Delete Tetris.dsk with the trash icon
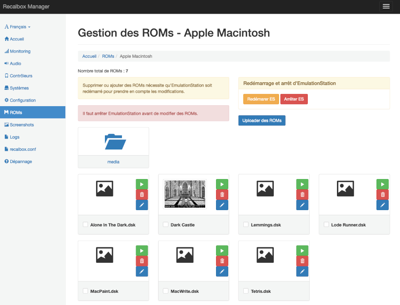The image size is (400, 305). [x=302, y=261]
